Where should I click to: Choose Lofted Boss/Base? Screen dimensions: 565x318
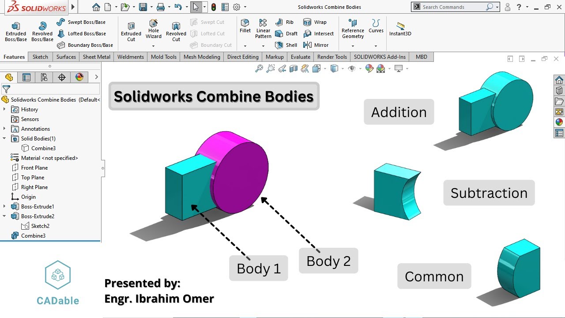81,34
